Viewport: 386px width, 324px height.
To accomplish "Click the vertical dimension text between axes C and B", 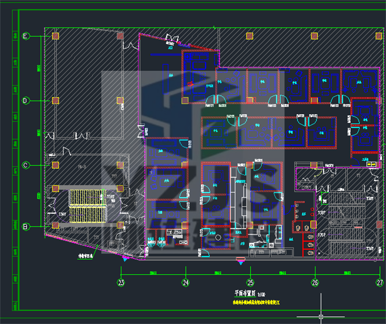I will tap(39, 196).
